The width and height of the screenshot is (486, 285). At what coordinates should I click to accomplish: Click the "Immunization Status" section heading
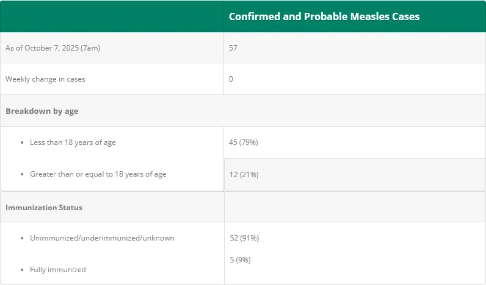44,207
